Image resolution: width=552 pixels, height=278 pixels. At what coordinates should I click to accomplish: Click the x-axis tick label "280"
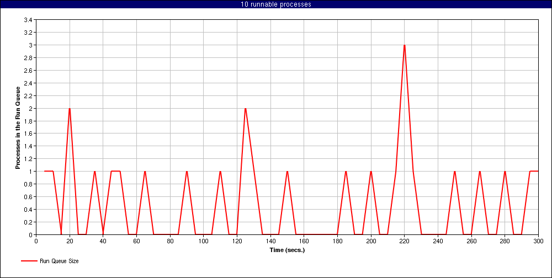pyautogui.click(x=505, y=242)
